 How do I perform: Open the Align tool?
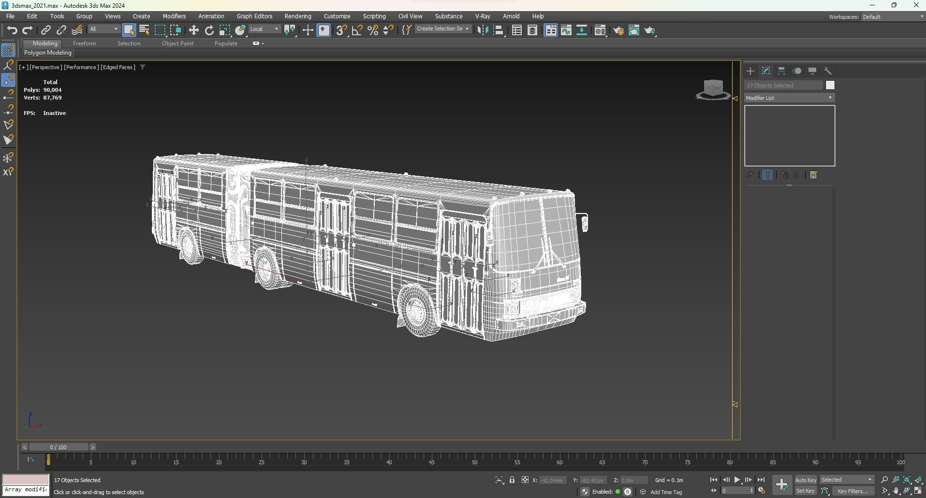pyautogui.click(x=499, y=30)
